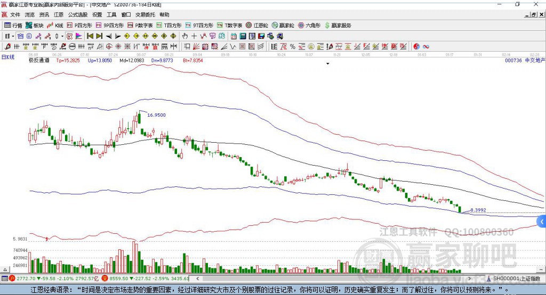Open the 窗口 menu
The height and width of the screenshot is (295, 546).
pyautogui.click(x=126, y=14)
